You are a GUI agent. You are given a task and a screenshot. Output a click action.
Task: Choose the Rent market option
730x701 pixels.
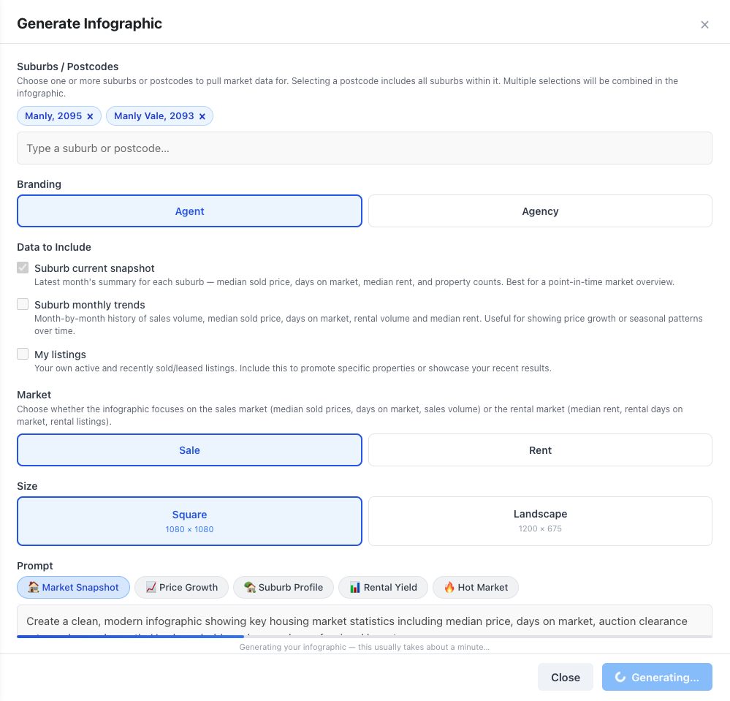point(540,450)
